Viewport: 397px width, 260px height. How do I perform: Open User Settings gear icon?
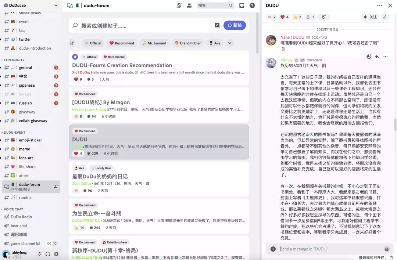point(56,254)
